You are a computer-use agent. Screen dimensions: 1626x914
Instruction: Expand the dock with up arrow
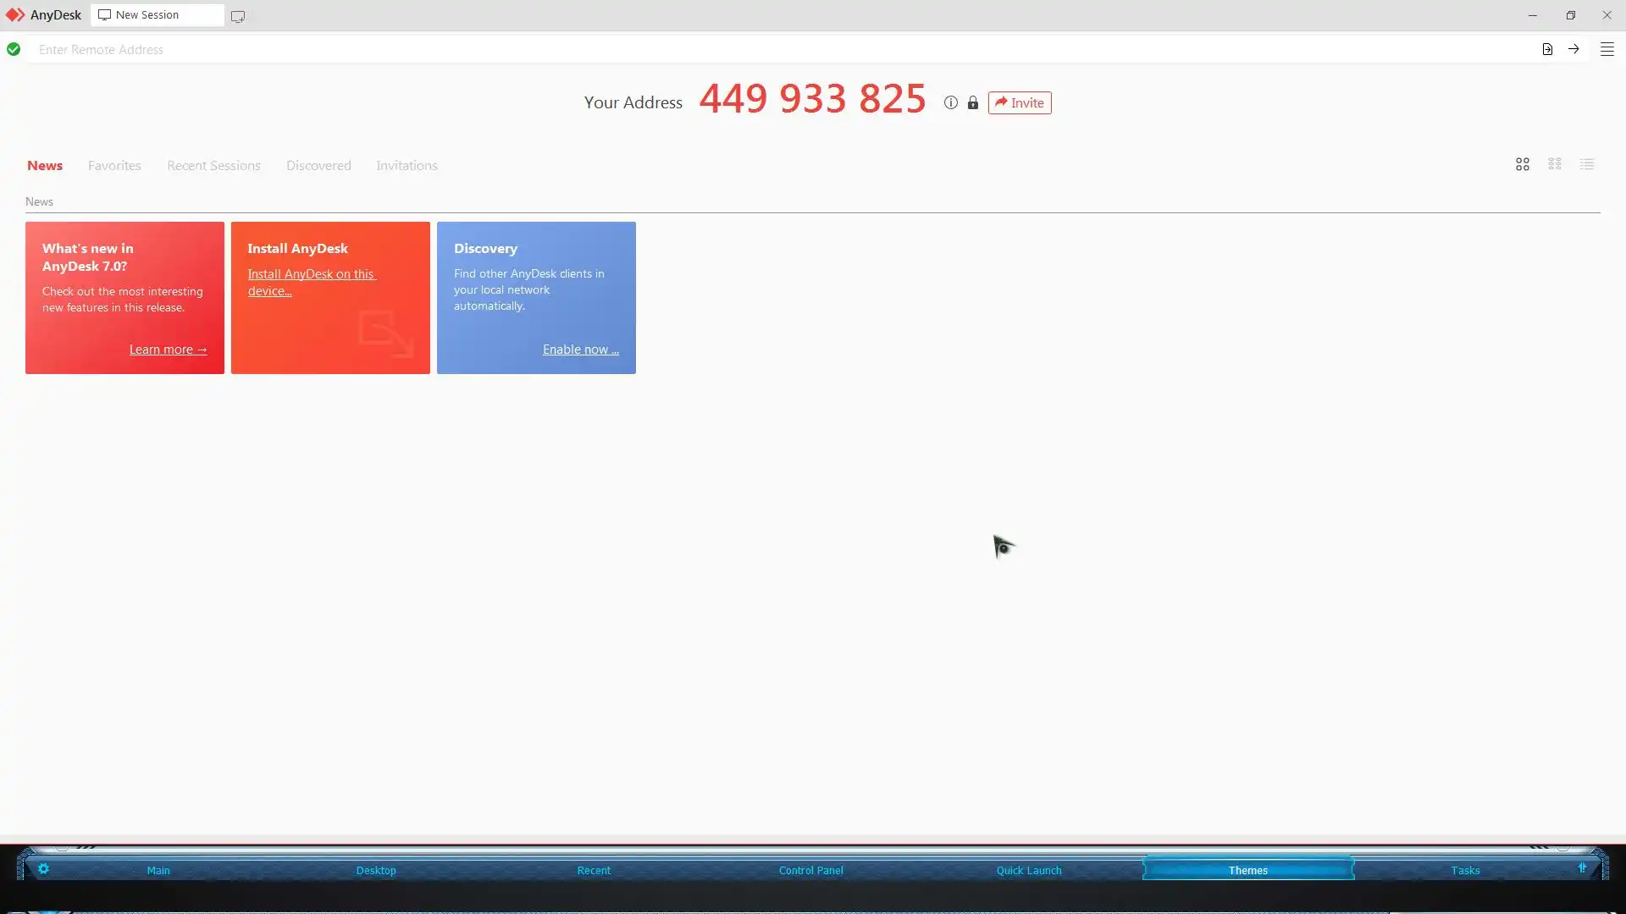[x=1582, y=868]
